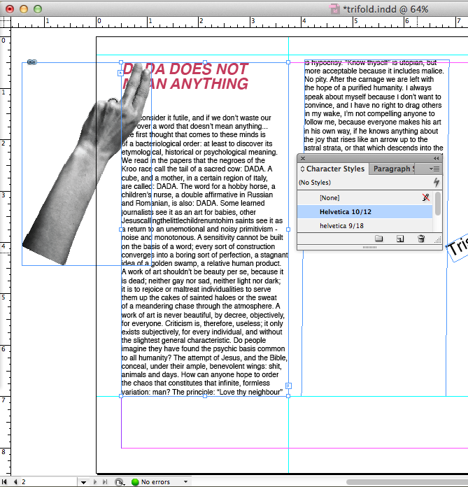Go to next page using status bar arrow
The height and width of the screenshot is (487, 468).
96,482
